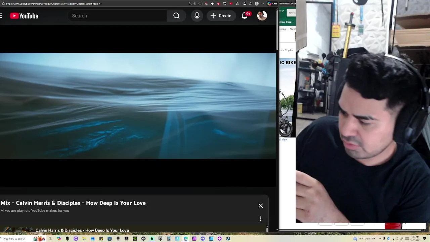Show hidden system tray icons chevron
Image resolution: width=430 pixels, height=242 pixels.
pyautogui.click(x=380, y=239)
